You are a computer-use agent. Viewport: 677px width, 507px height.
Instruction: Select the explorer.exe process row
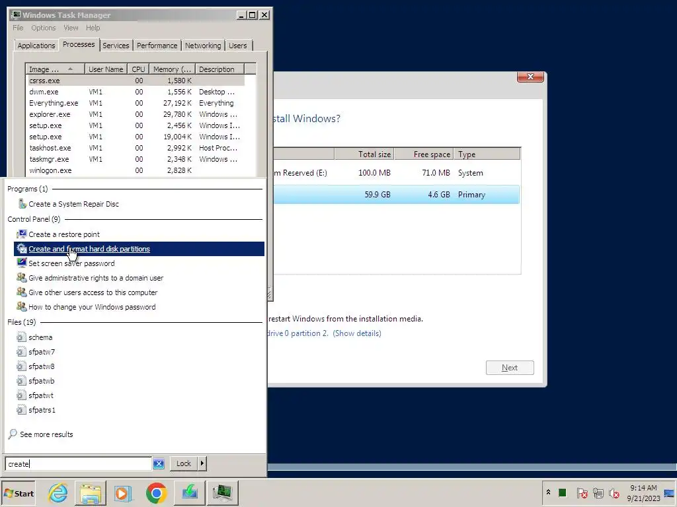pyautogui.click(x=135, y=114)
